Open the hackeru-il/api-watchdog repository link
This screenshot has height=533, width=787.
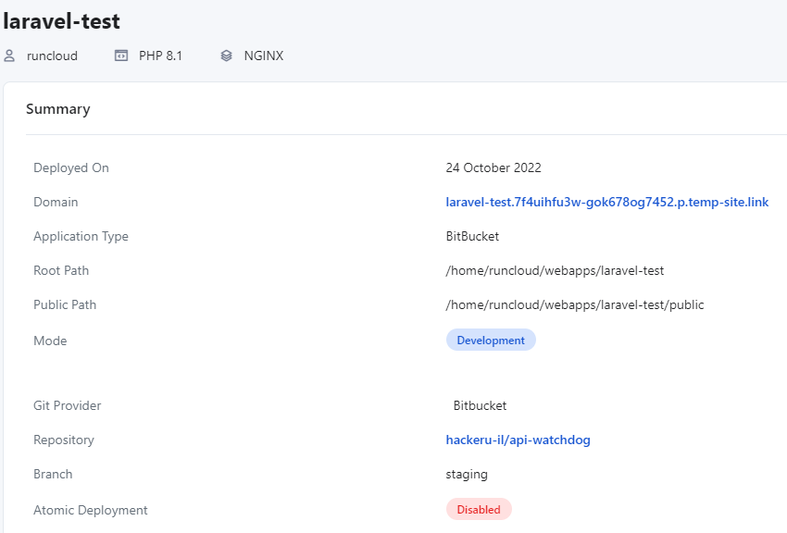click(x=518, y=440)
